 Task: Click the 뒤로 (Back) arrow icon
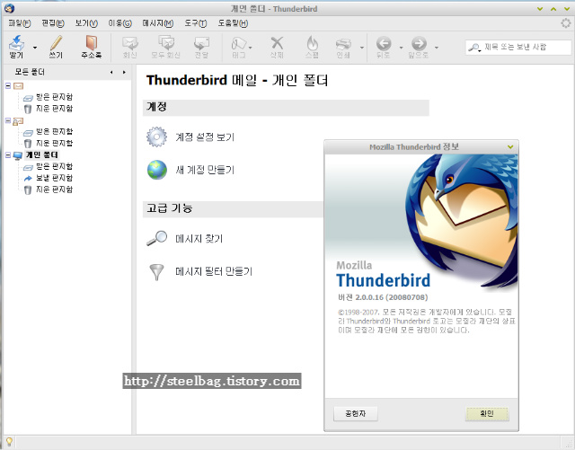(384, 44)
